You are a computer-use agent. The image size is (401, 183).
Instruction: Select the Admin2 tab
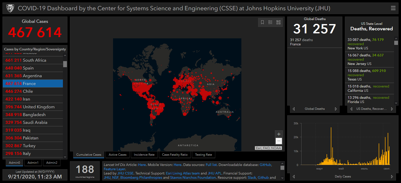52,163
